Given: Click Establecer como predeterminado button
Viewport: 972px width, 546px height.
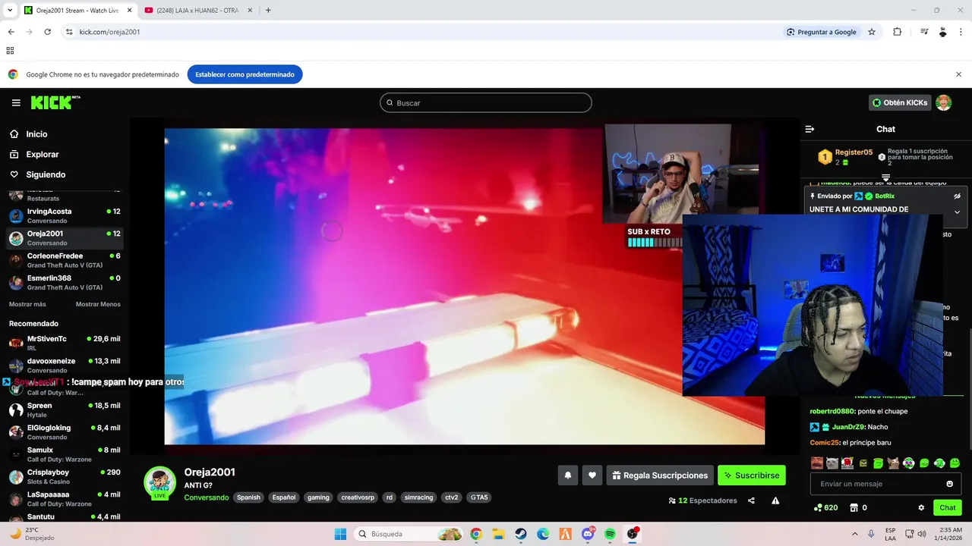Looking at the screenshot, I should (x=245, y=74).
